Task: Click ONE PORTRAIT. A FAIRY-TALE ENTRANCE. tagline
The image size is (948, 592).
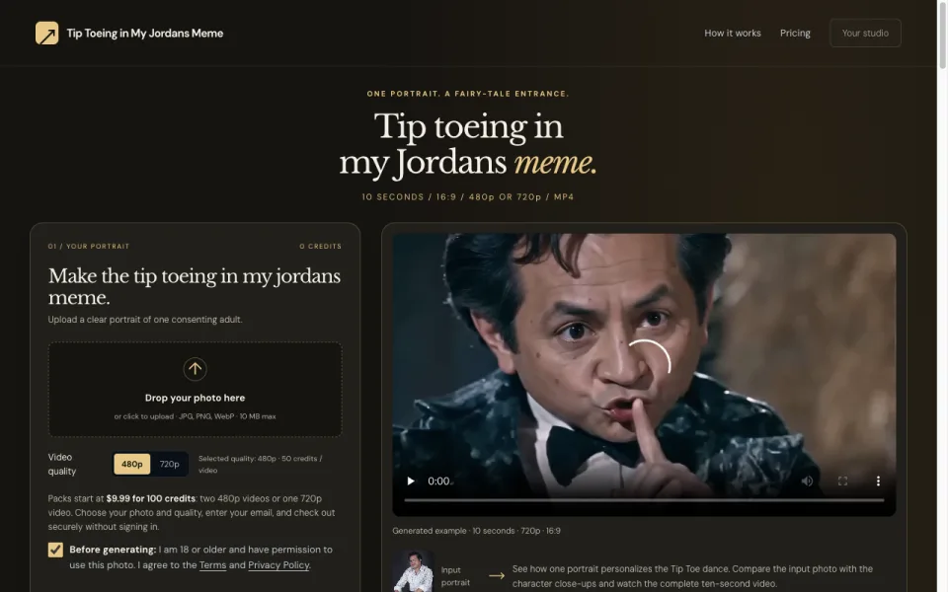Action: click(468, 94)
